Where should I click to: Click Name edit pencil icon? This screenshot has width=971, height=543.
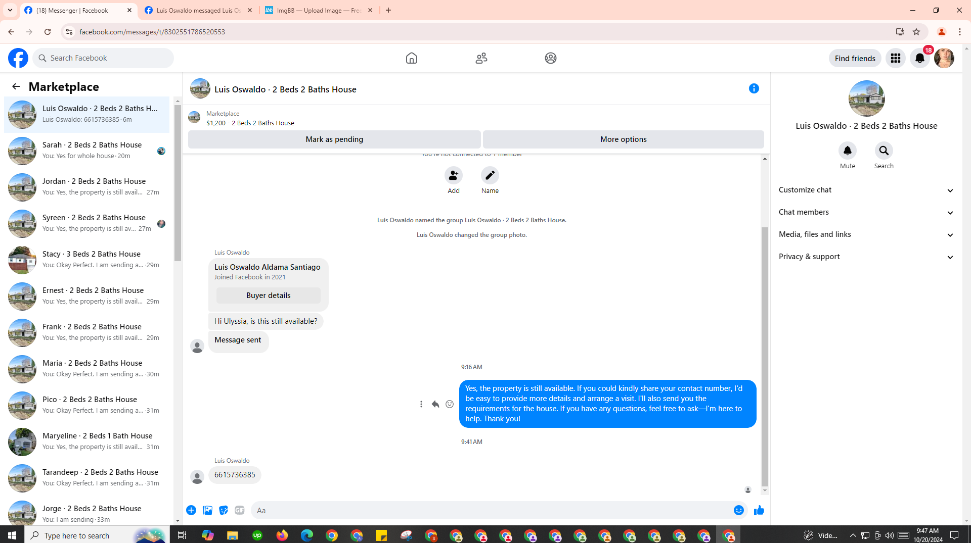(x=490, y=175)
